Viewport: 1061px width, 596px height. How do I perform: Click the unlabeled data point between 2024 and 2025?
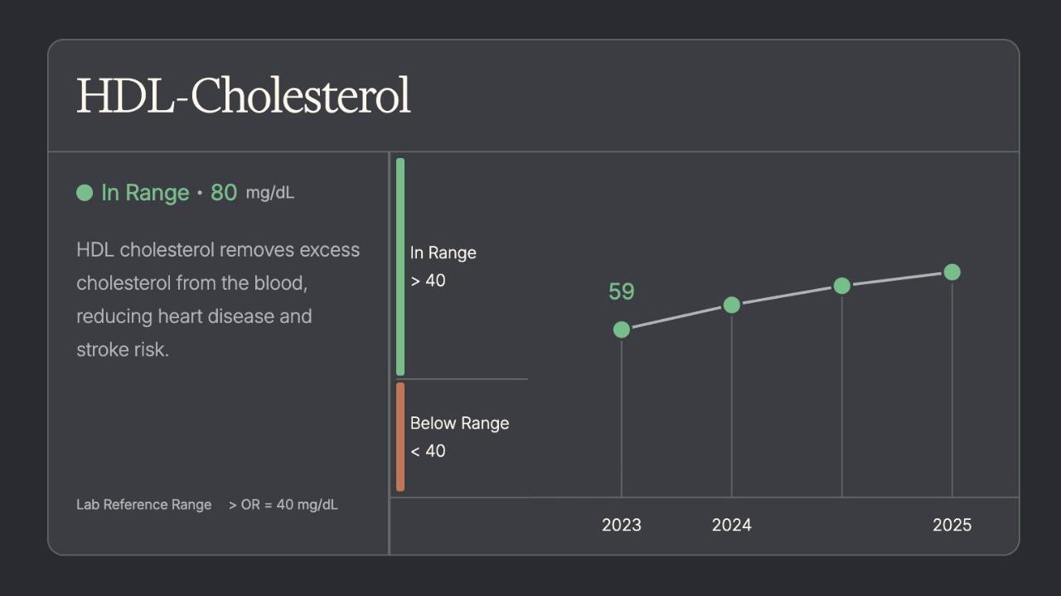[x=841, y=286]
